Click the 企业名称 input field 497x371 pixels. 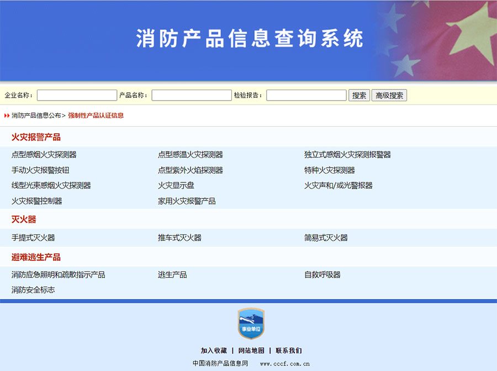pos(77,96)
